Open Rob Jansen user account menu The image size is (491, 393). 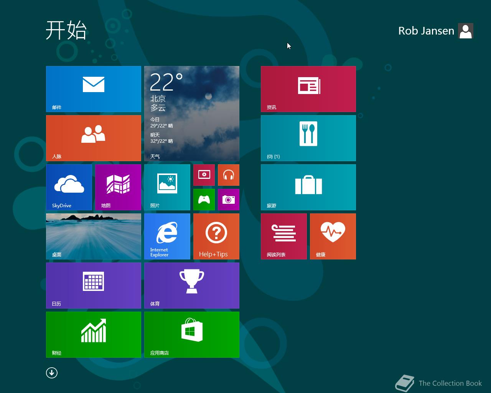436,31
